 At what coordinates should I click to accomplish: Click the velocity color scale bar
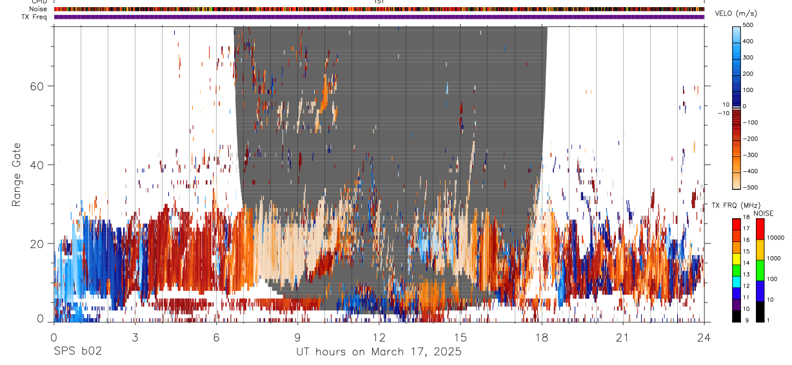pos(737,107)
